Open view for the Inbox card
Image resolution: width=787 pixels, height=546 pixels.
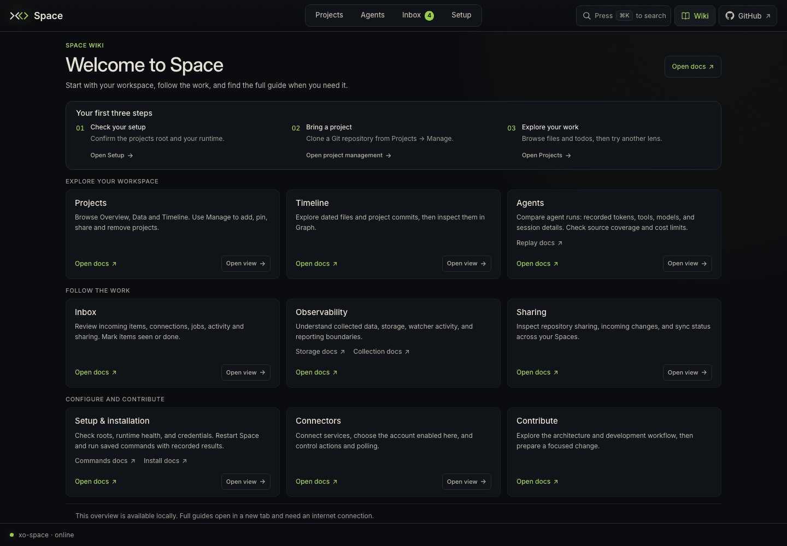point(246,372)
